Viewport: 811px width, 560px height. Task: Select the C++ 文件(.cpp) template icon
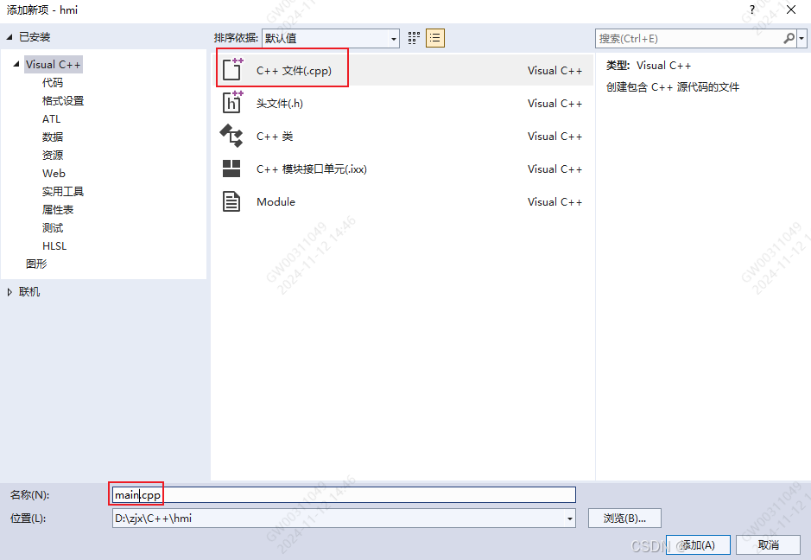point(231,69)
